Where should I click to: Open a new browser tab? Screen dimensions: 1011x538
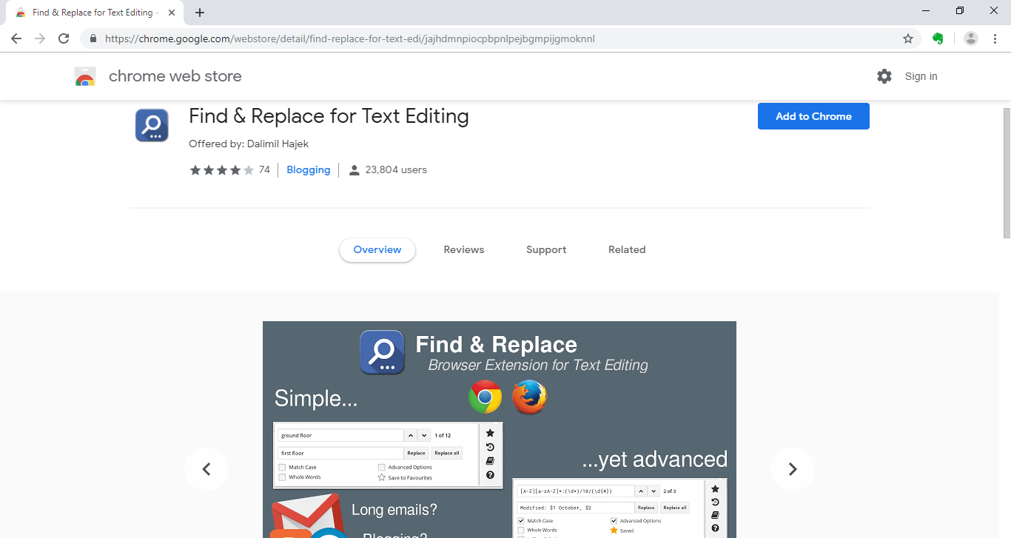pyautogui.click(x=200, y=13)
